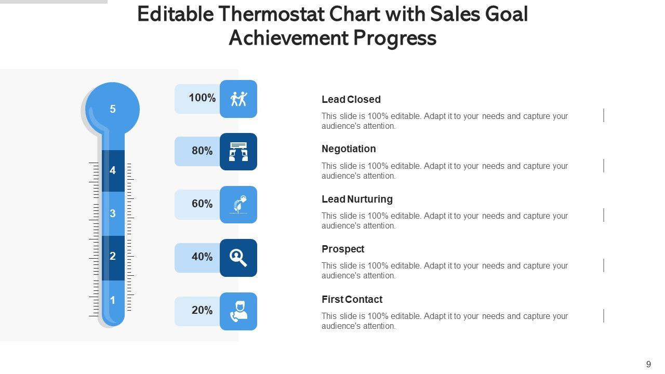The width and height of the screenshot is (665, 374).
Task: Click the phone contact person icon at 20%
Action: (x=238, y=311)
